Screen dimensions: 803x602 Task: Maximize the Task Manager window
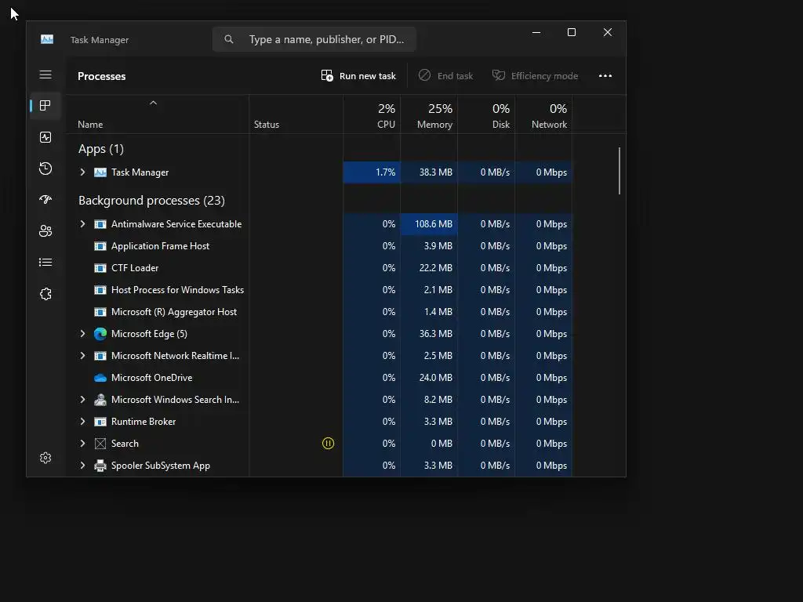[572, 32]
